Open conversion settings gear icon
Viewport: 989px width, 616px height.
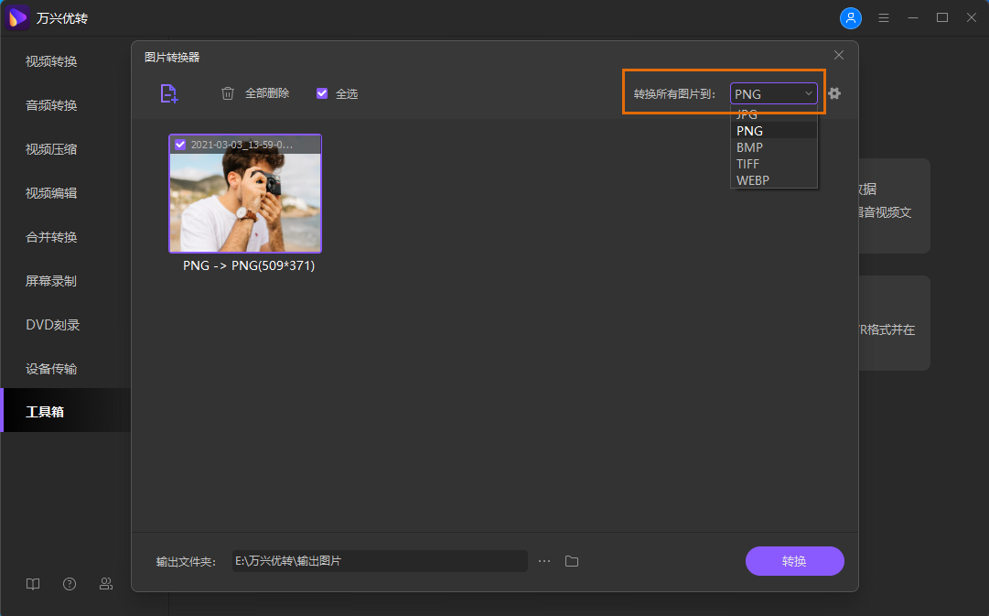(834, 93)
